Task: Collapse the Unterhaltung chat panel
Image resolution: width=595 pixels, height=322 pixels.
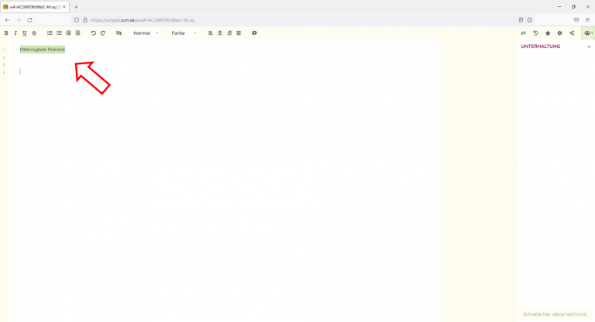Action: pos(589,47)
